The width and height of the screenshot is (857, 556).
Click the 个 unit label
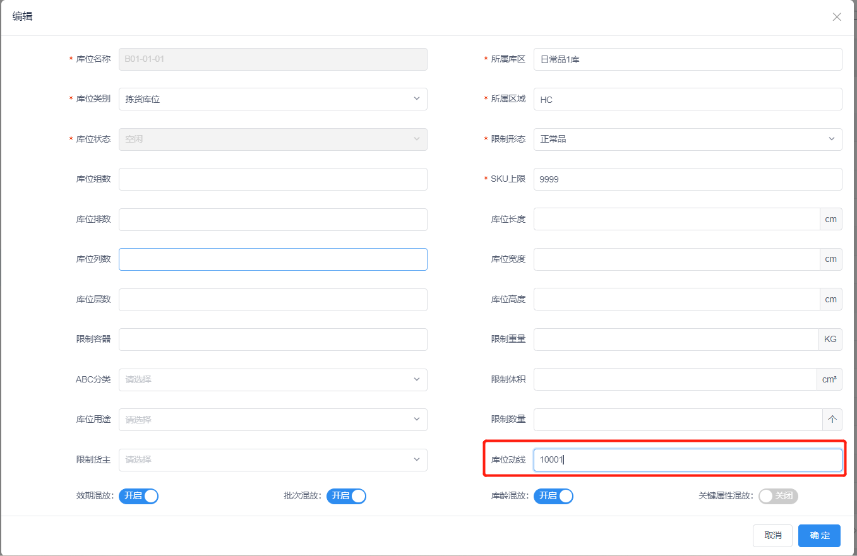click(x=832, y=420)
